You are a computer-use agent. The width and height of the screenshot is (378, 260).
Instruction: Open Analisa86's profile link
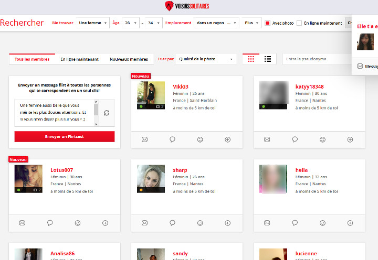point(62,253)
